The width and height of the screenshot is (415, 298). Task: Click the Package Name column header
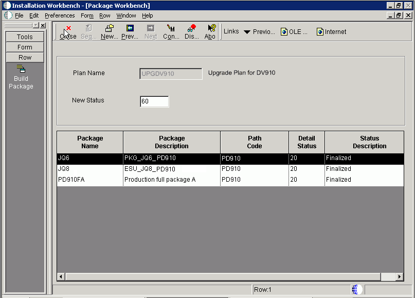click(x=90, y=142)
